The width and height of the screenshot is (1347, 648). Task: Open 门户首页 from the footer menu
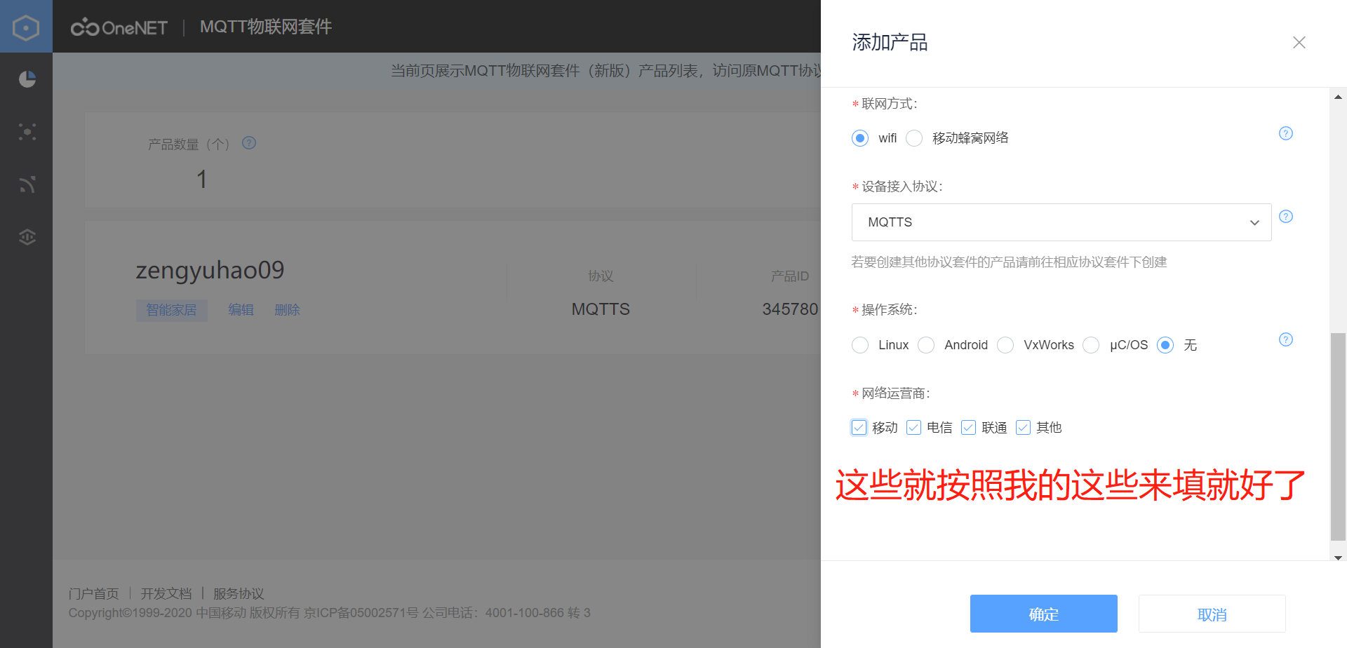(x=93, y=593)
